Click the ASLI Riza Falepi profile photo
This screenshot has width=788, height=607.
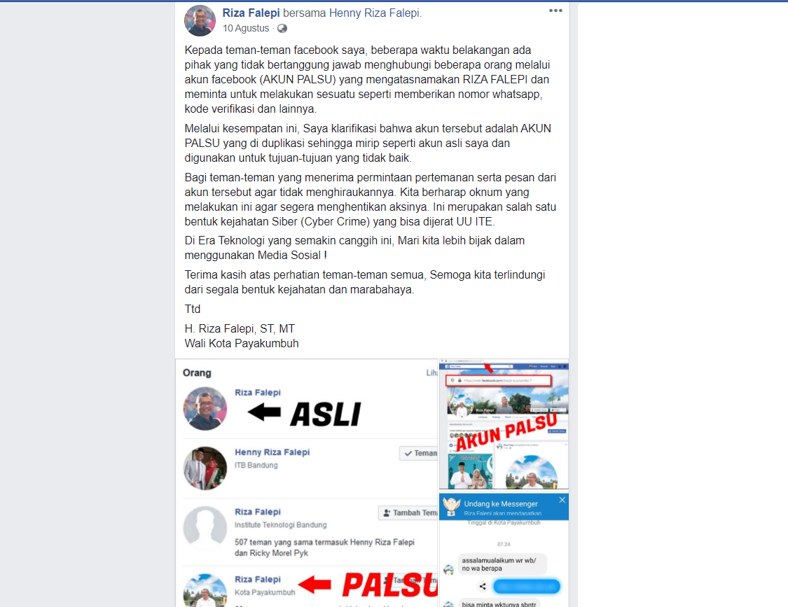(x=205, y=409)
